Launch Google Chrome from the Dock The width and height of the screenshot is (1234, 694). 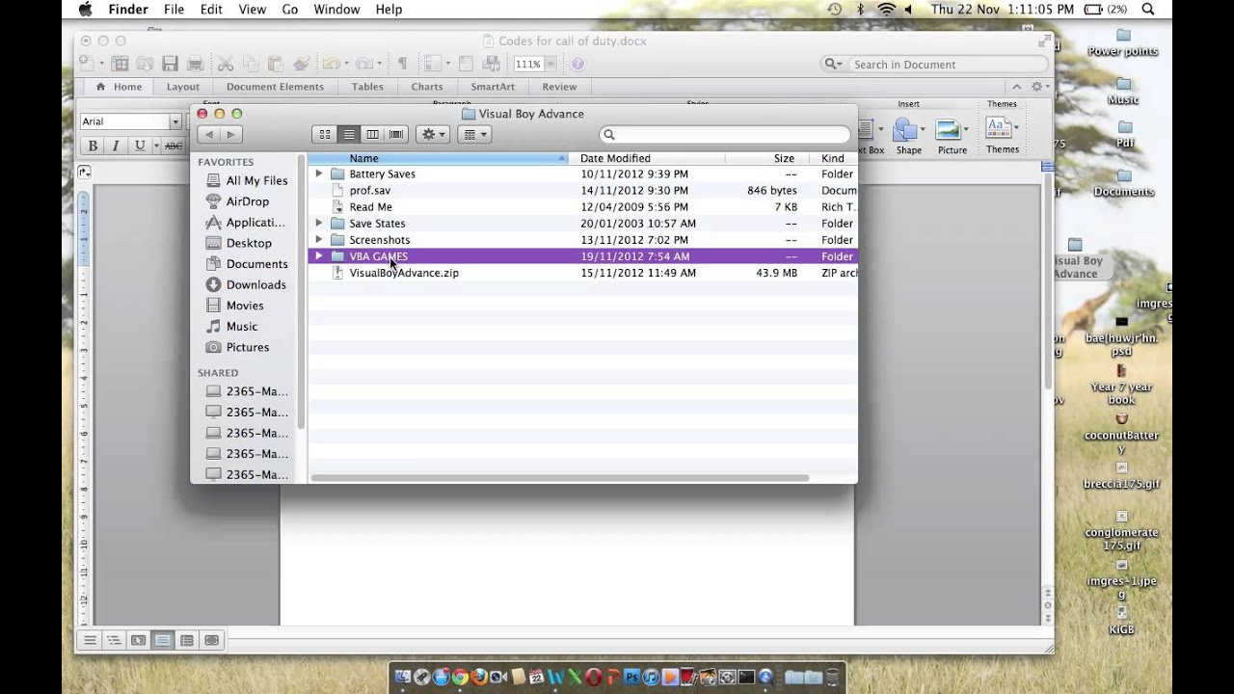(x=460, y=677)
